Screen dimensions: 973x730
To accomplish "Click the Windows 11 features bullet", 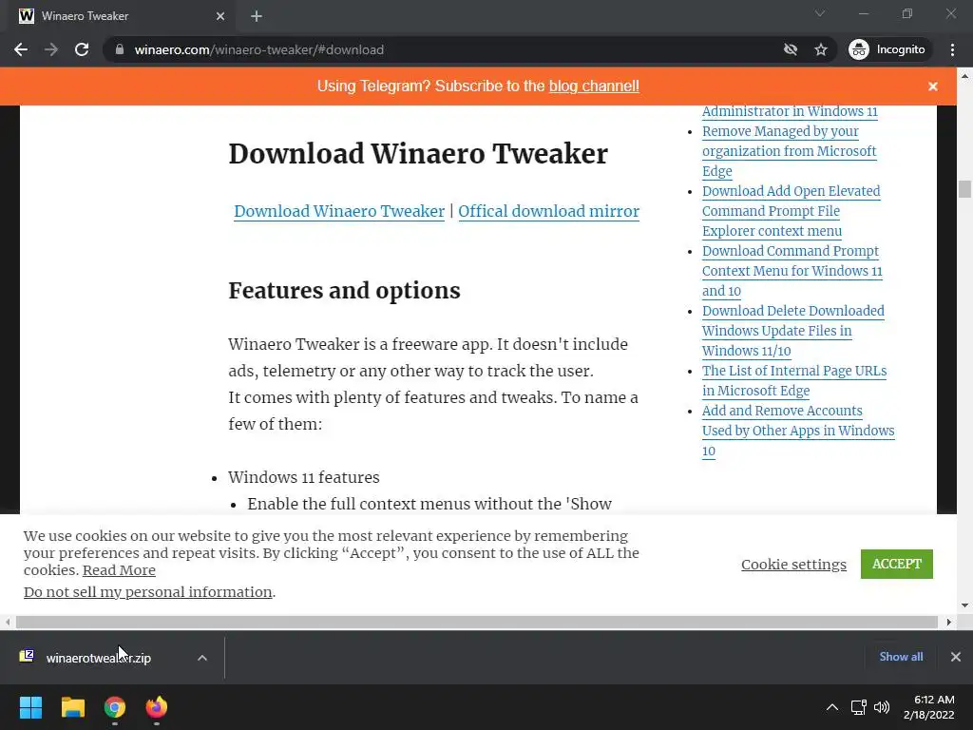I will tap(303, 477).
